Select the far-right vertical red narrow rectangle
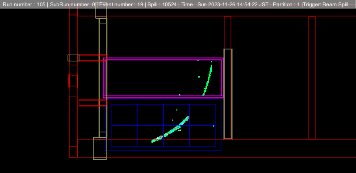The width and height of the screenshot is (356, 173). pos(312,78)
